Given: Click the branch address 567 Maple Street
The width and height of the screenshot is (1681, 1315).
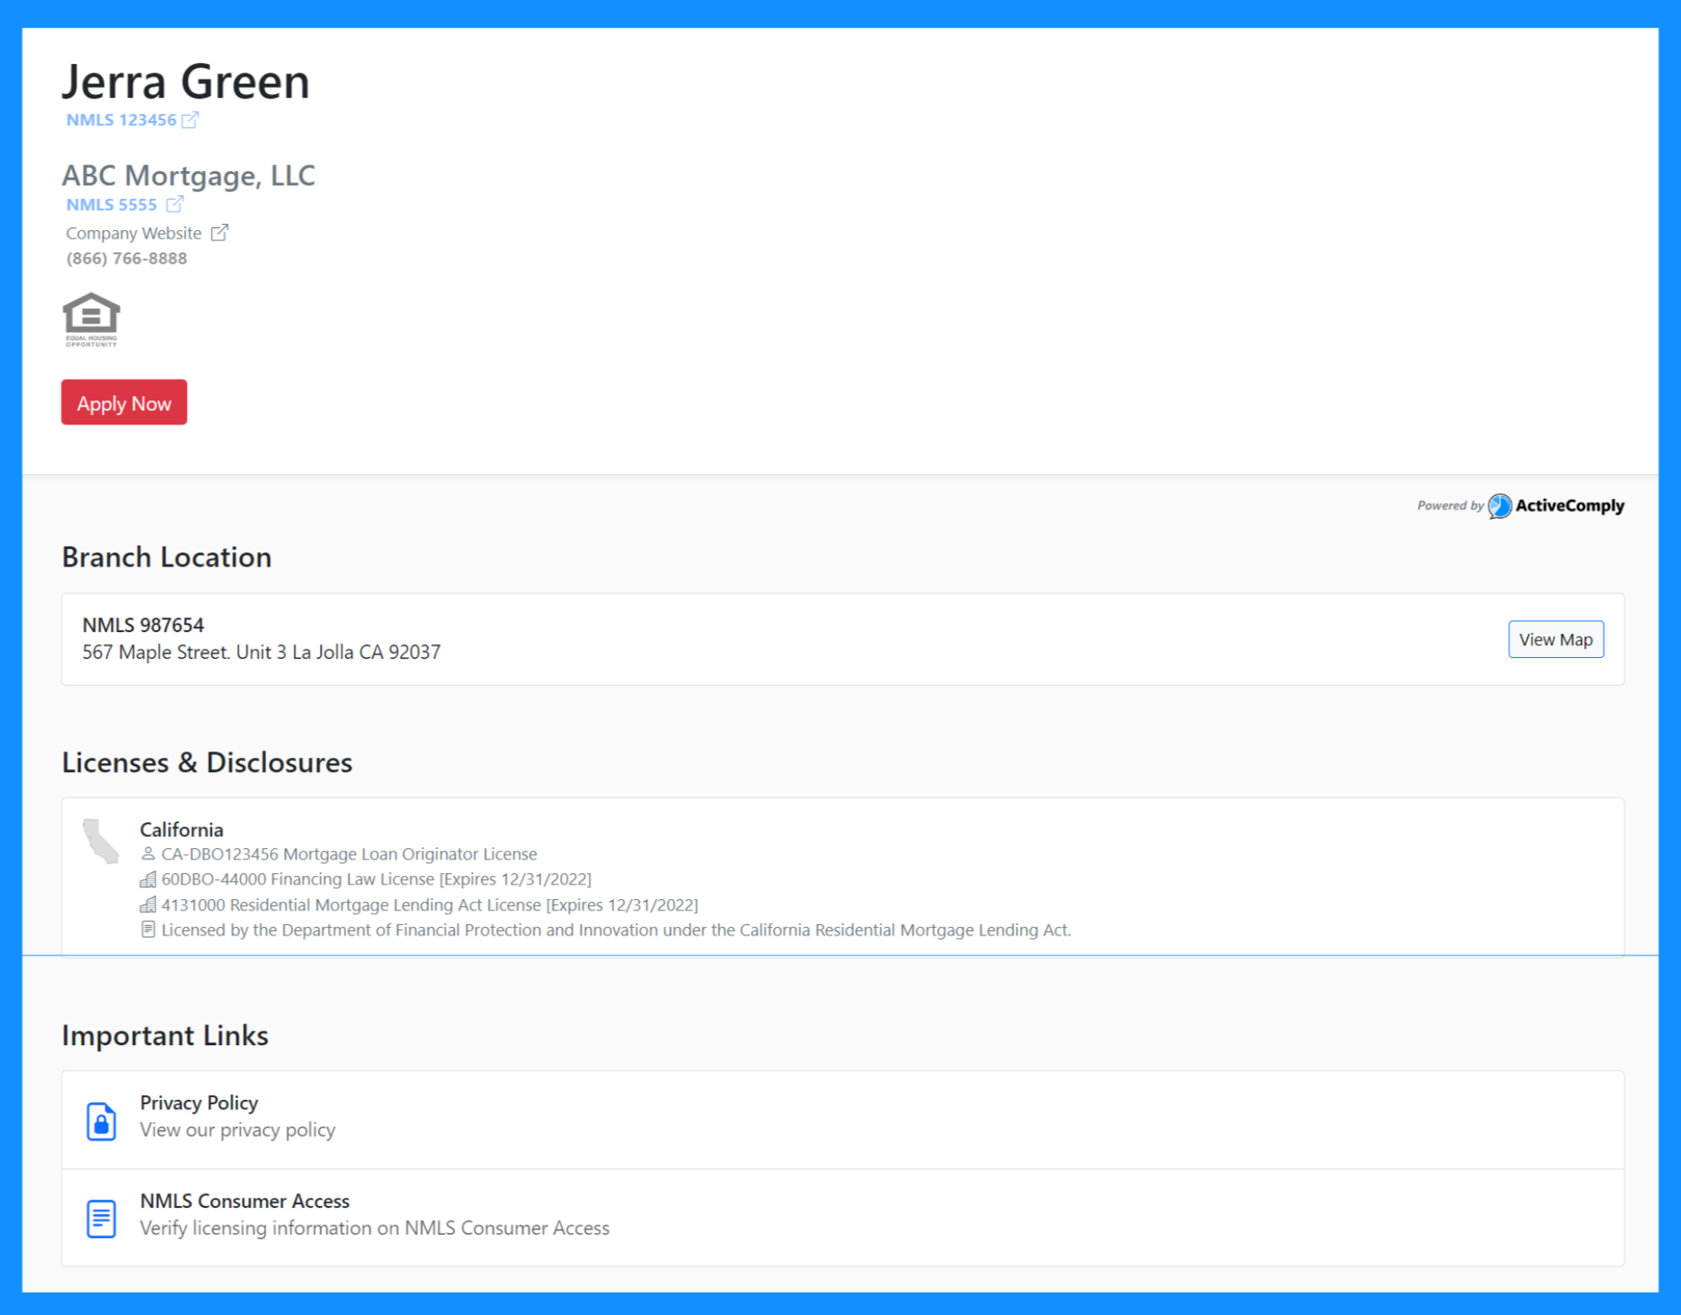Looking at the screenshot, I should click(261, 652).
